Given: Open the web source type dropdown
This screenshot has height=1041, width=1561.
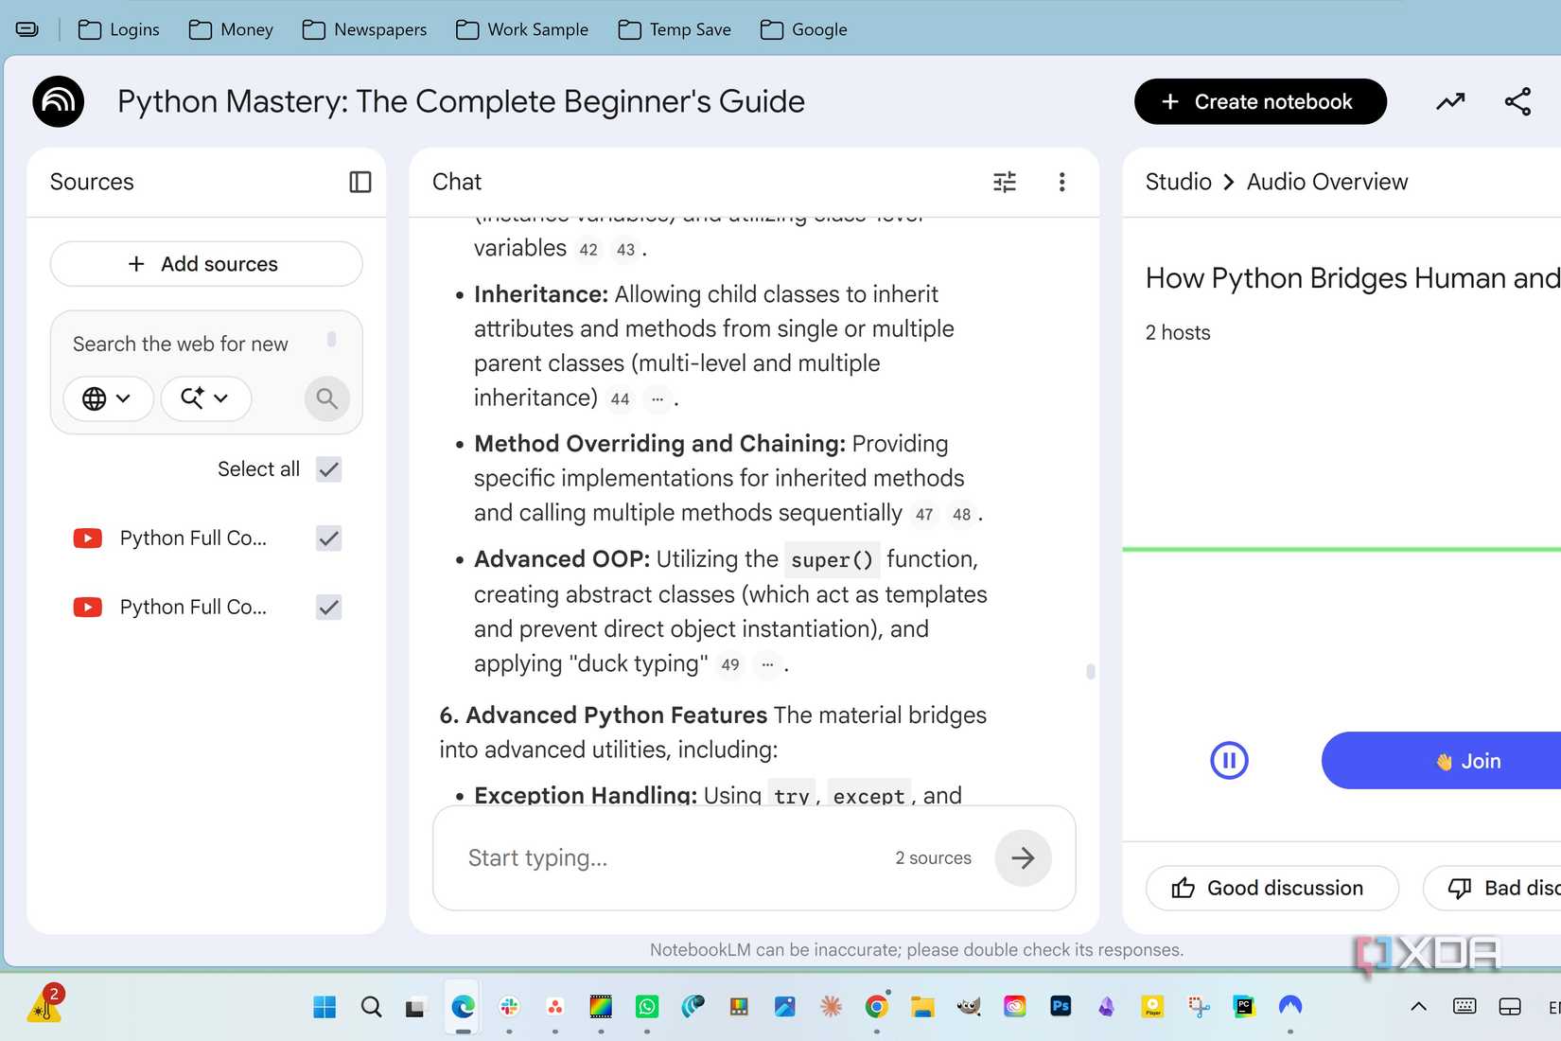Looking at the screenshot, I should tap(108, 398).
